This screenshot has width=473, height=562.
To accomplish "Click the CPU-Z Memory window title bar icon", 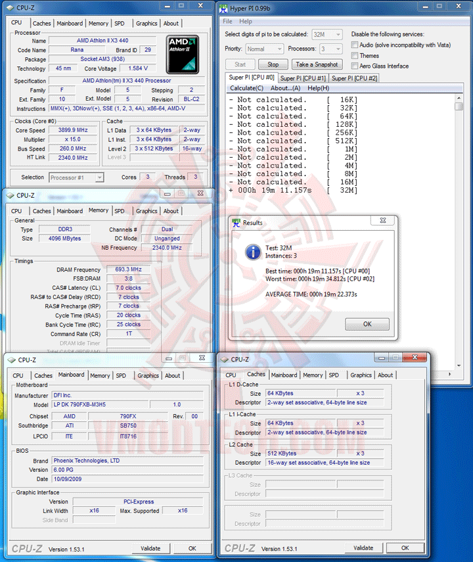I will (x=10, y=195).
